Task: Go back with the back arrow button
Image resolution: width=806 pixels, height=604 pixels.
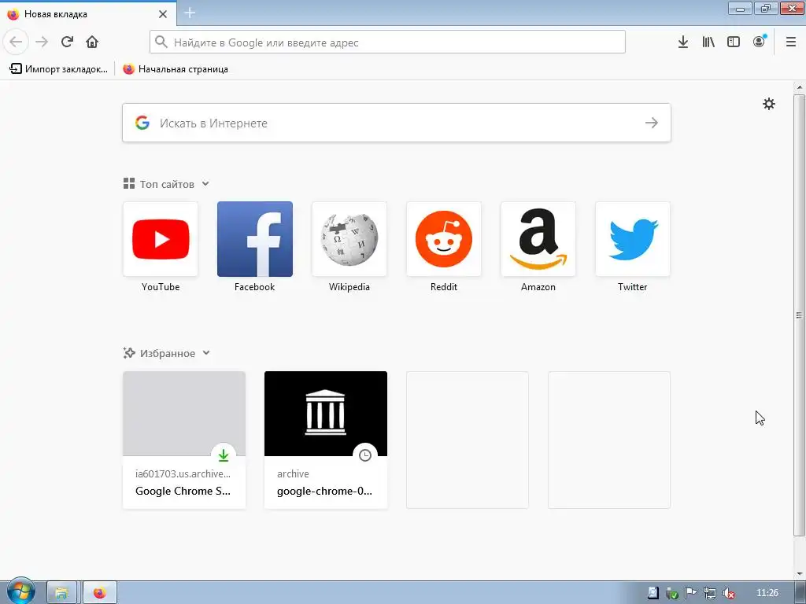Action: pos(16,42)
